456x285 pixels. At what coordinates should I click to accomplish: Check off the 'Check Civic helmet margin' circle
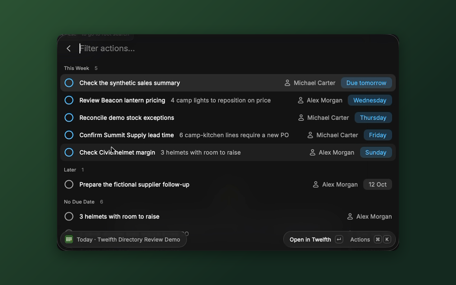[x=69, y=152]
